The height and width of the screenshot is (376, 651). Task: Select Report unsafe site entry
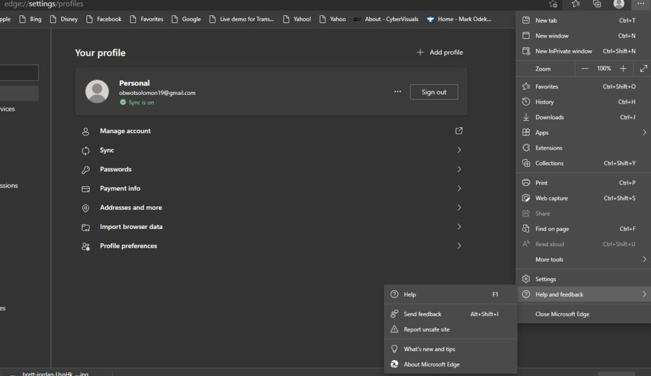pyautogui.click(x=451, y=330)
